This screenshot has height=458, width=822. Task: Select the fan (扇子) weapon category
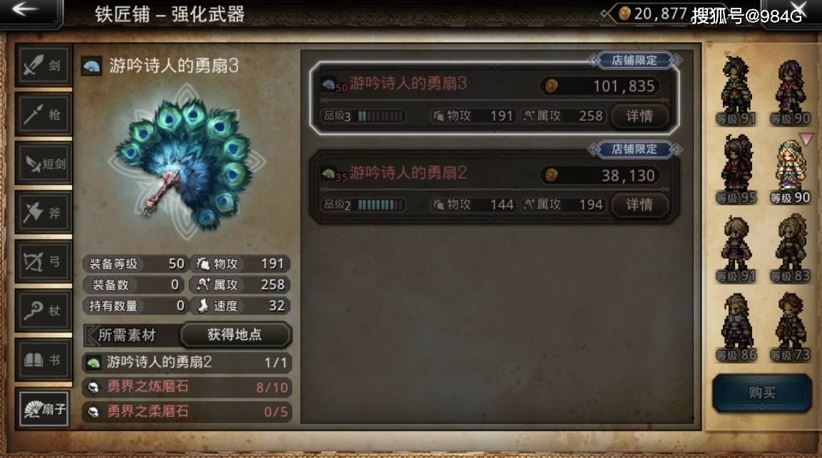(x=45, y=409)
